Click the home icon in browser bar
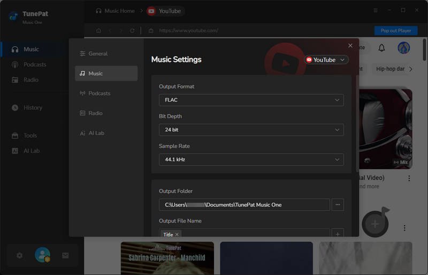This screenshot has width=428, height=275. click(x=98, y=30)
